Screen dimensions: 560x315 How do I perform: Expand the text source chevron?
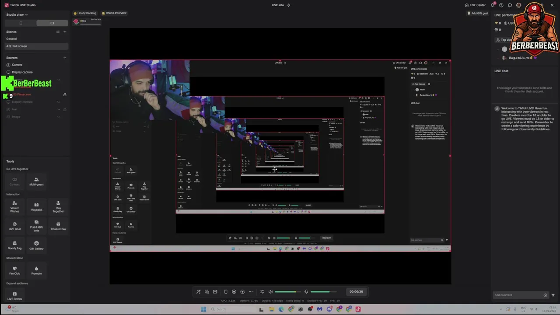pos(59,109)
